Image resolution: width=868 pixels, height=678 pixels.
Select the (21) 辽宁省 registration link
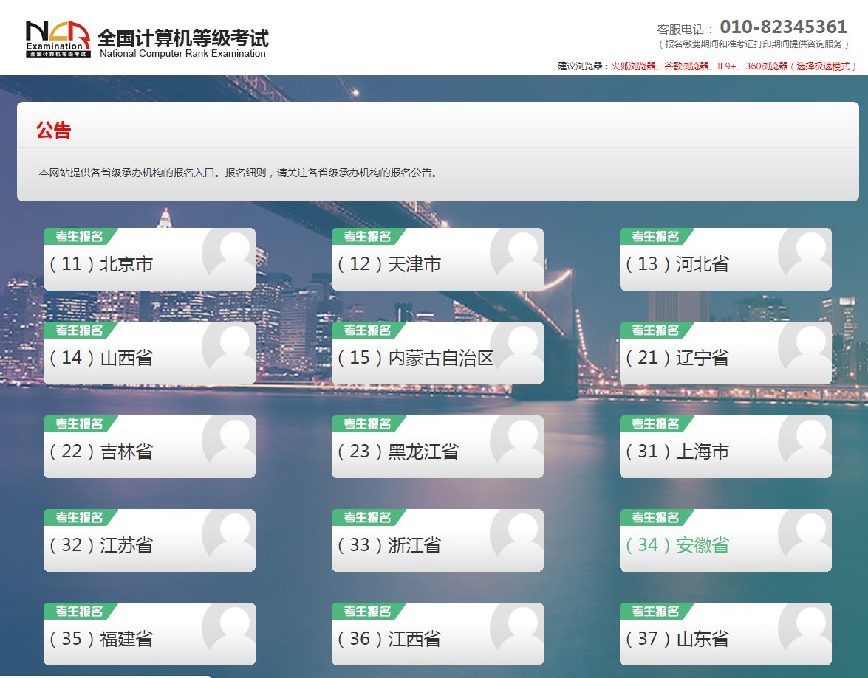(677, 358)
